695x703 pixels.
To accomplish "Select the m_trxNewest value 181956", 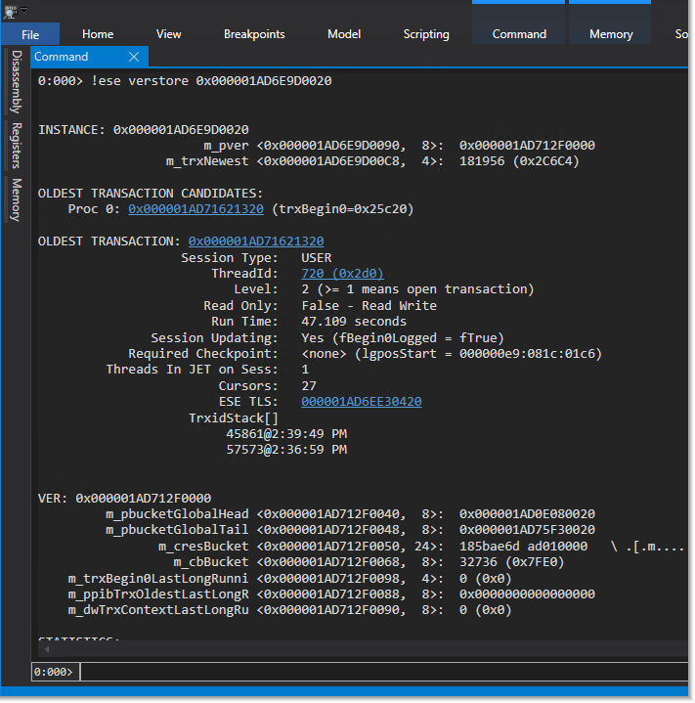I will pos(519,161).
